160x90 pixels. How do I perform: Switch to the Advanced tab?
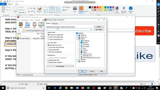pos(54,23)
